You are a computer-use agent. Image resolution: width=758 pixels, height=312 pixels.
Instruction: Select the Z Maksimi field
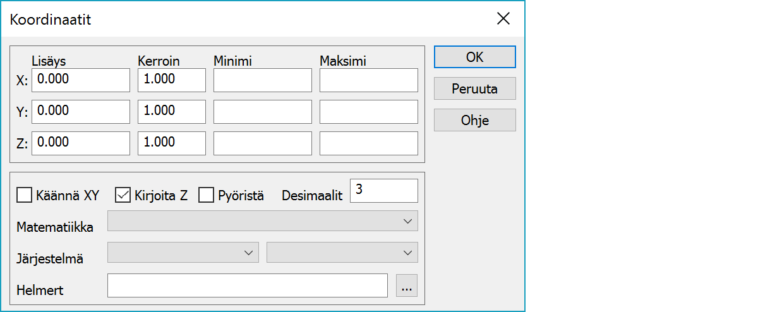click(369, 143)
